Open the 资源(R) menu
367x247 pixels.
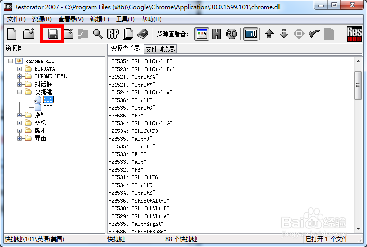click(42, 19)
